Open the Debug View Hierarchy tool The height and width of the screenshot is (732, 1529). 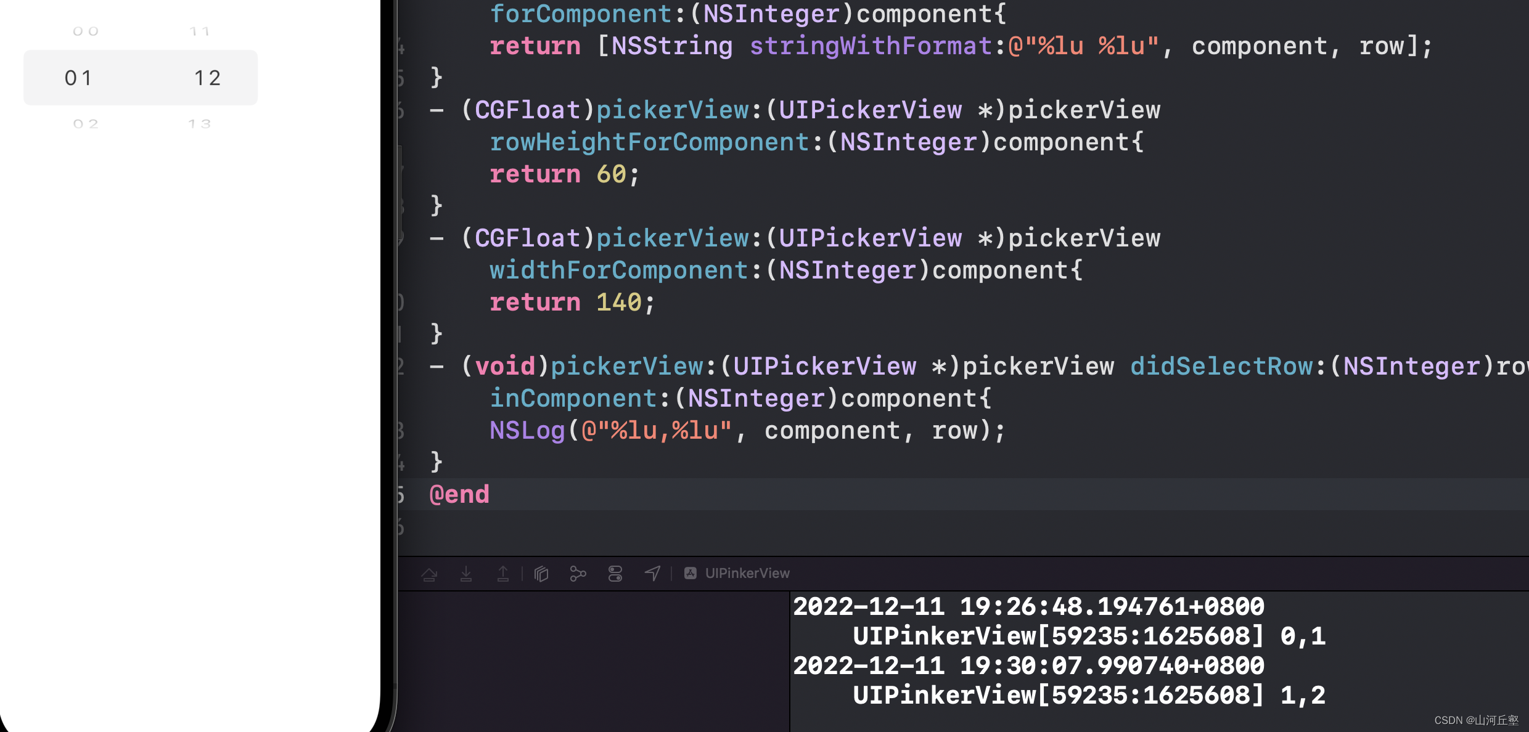pos(541,574)
